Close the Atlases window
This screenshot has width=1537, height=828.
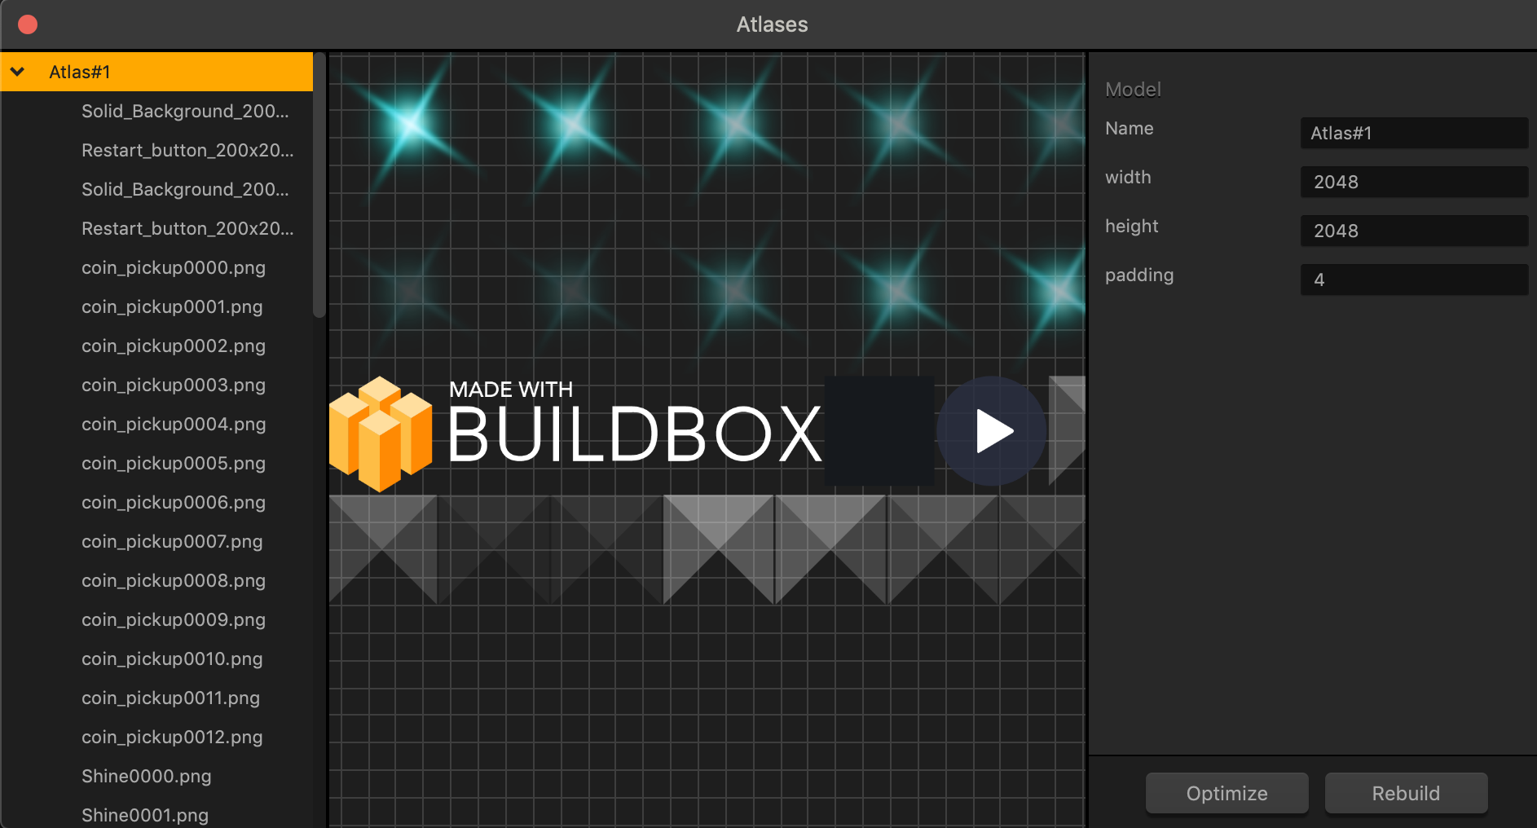coord(28,24)
